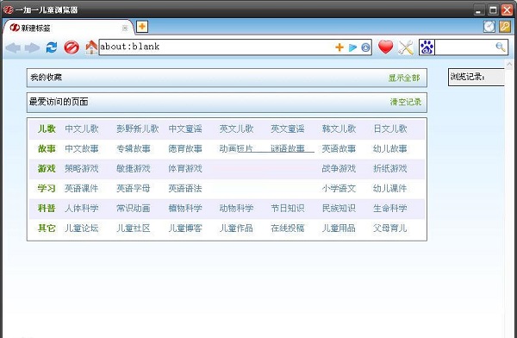
Task: Click 显示全部 in favorites bar
Action: [x=404, y=78]
